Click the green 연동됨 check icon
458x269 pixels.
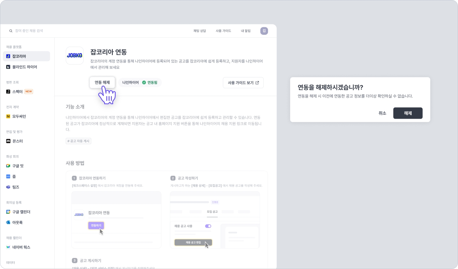pos(144,82)
